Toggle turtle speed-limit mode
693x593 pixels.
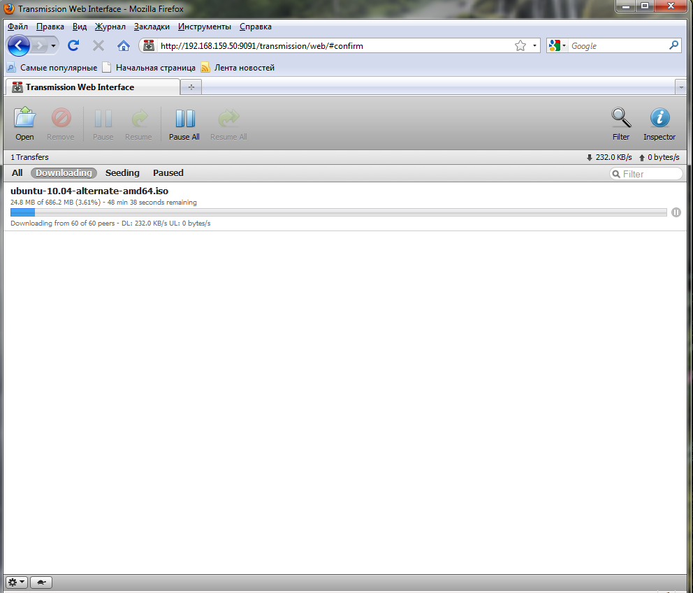click(41, 583)
